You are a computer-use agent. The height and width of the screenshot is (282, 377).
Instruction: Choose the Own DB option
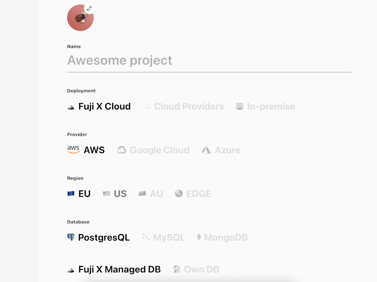[196, 269]
